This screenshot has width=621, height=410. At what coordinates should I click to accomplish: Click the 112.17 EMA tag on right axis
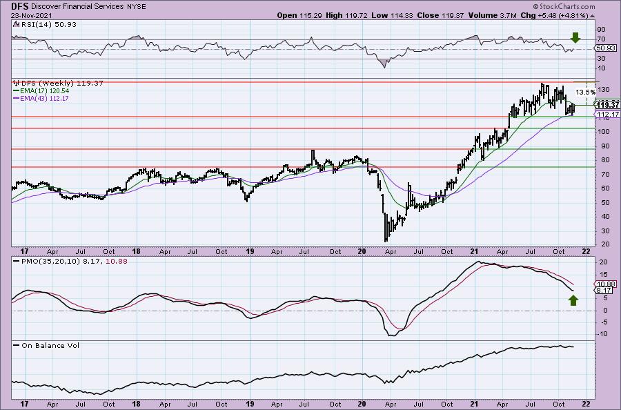pyautogui.click(x=607, y=115)
